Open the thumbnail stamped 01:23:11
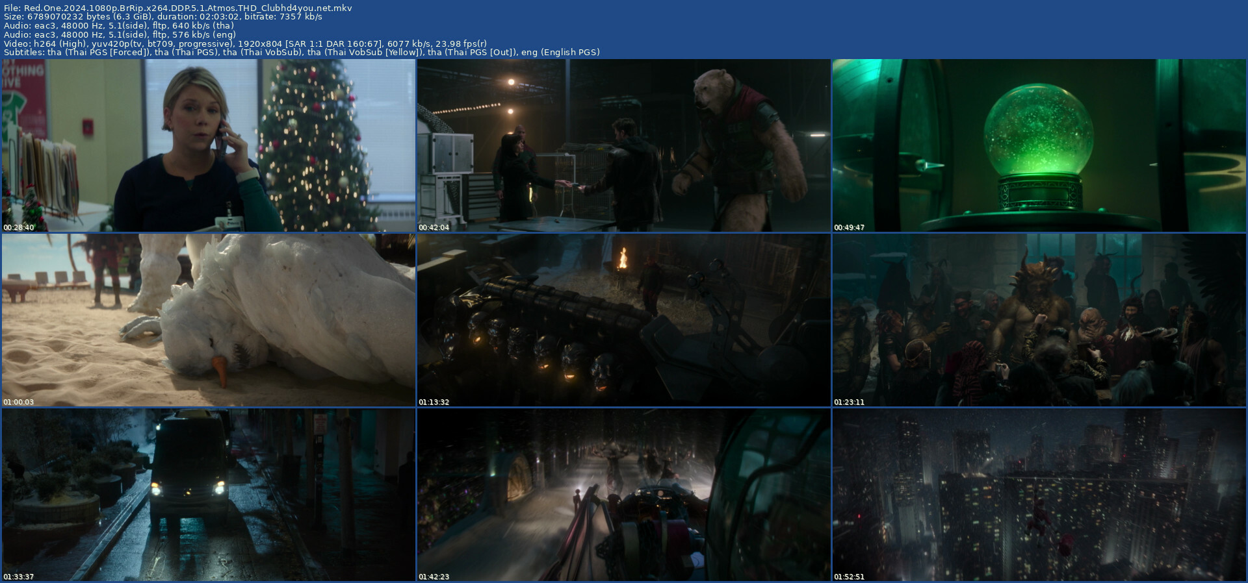 point(1039,320)
